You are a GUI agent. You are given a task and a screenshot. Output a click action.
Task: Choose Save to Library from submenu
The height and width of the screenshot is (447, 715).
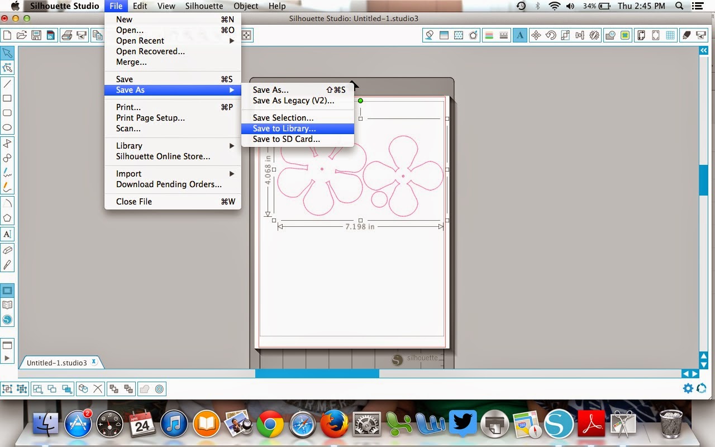coord(298,129)
